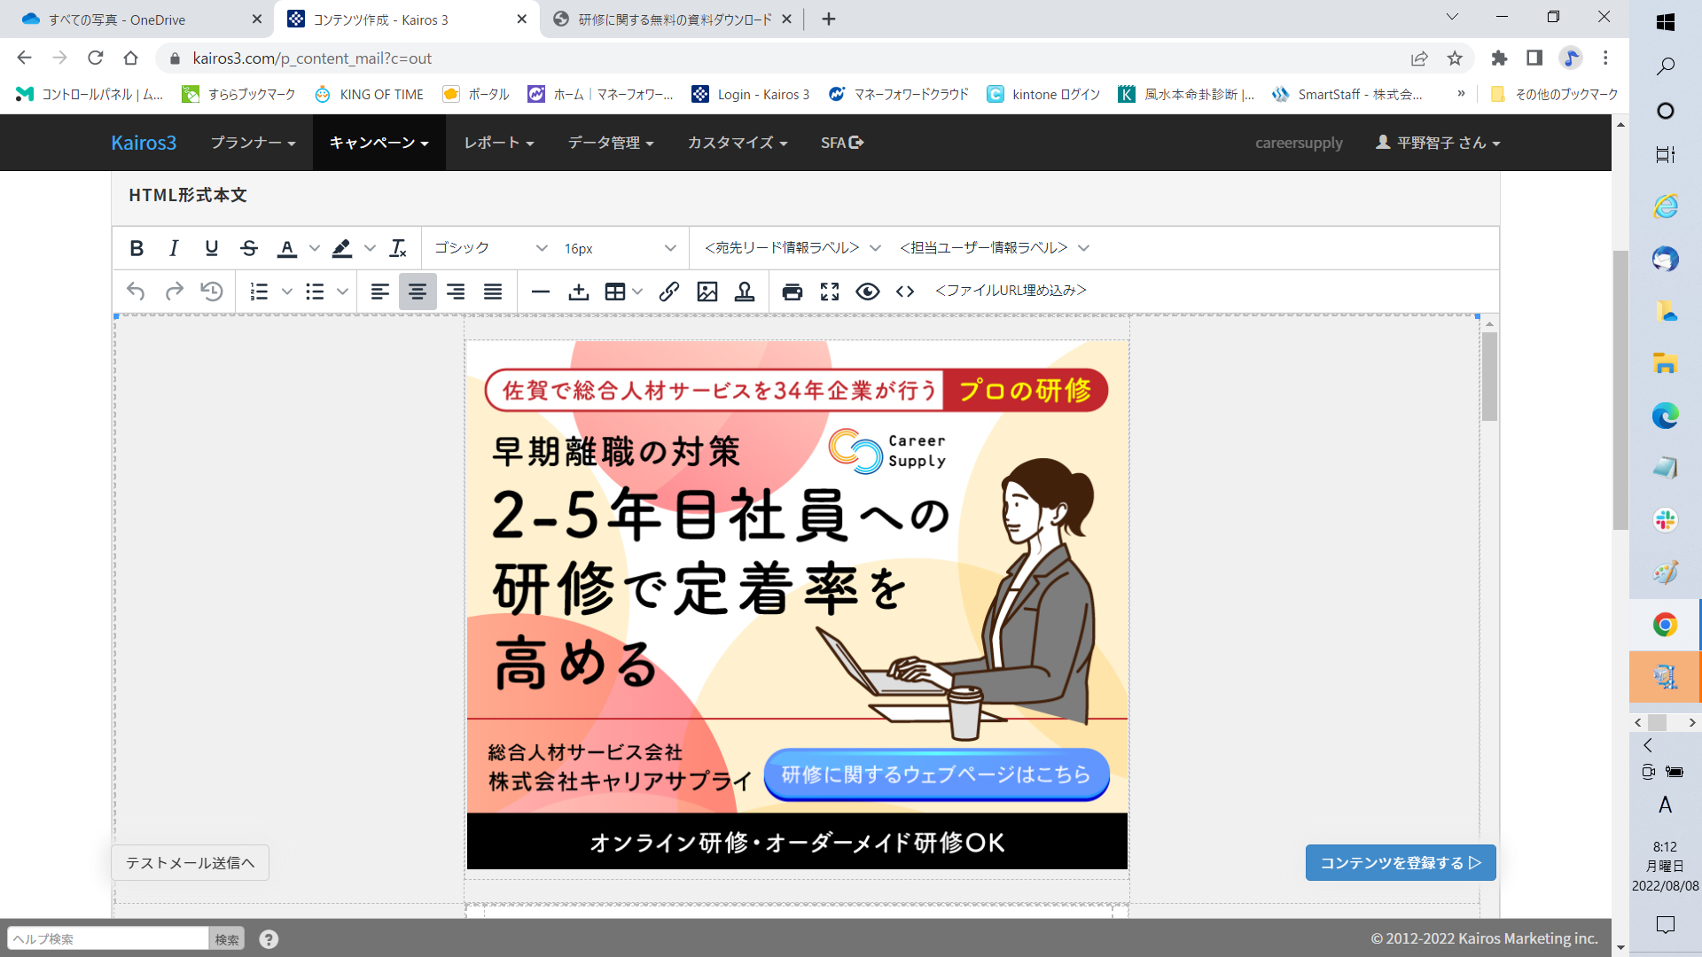The image size is (1702, 957).
Task: Align text right
Action: pos(456,292)
